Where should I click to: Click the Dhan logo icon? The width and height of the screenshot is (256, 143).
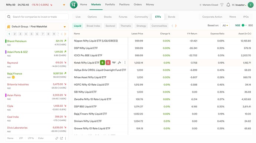pos(73,5)
